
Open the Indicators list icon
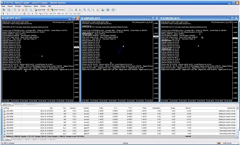pos(103,10)
